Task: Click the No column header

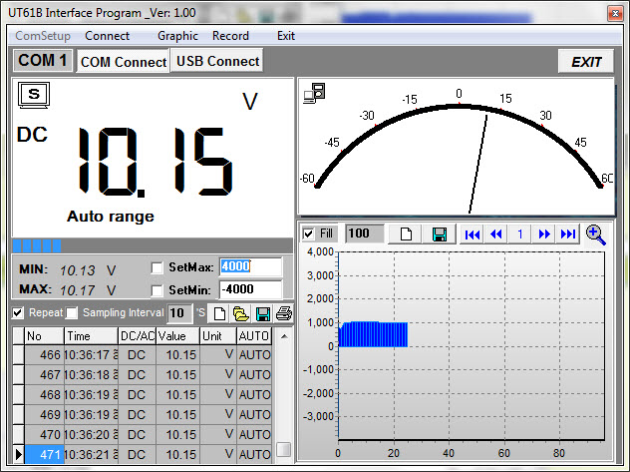Action: [x=44, y=336]
